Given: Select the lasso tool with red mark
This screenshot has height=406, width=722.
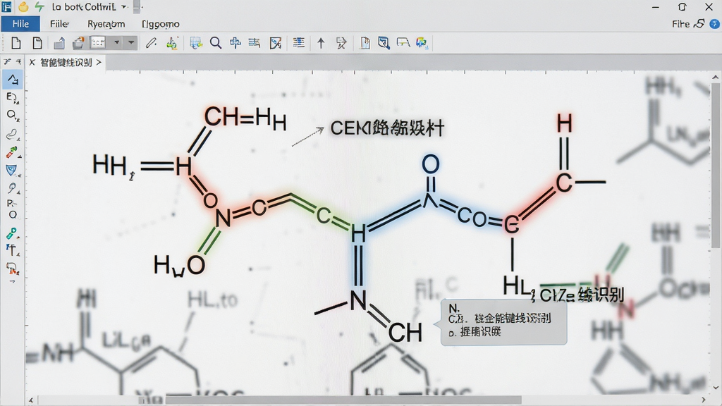Looking at the screenshot, I should click(12, 268).
